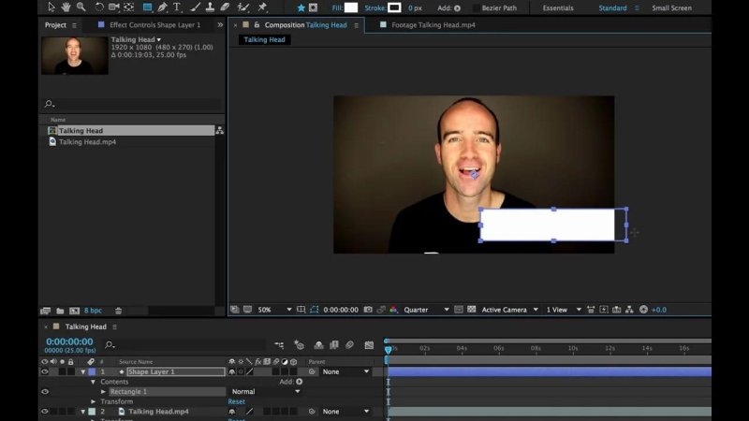
Task: Toggle region of interest button
Action: tap(459, 310)
